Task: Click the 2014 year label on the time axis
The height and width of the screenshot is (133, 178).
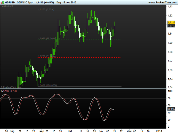Action: coord(159,131)
